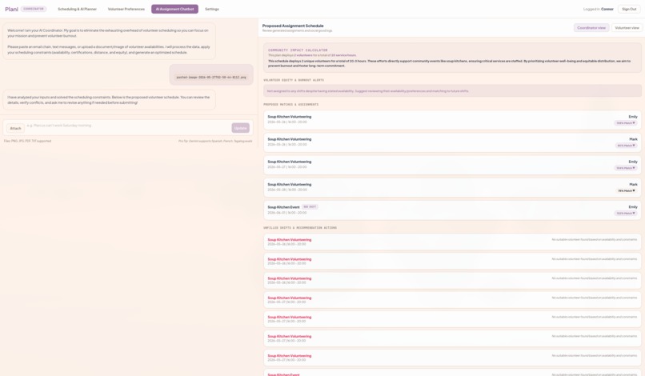
Task: Click the Proposed Matches & Assignments heading
Action: (290, 105)
